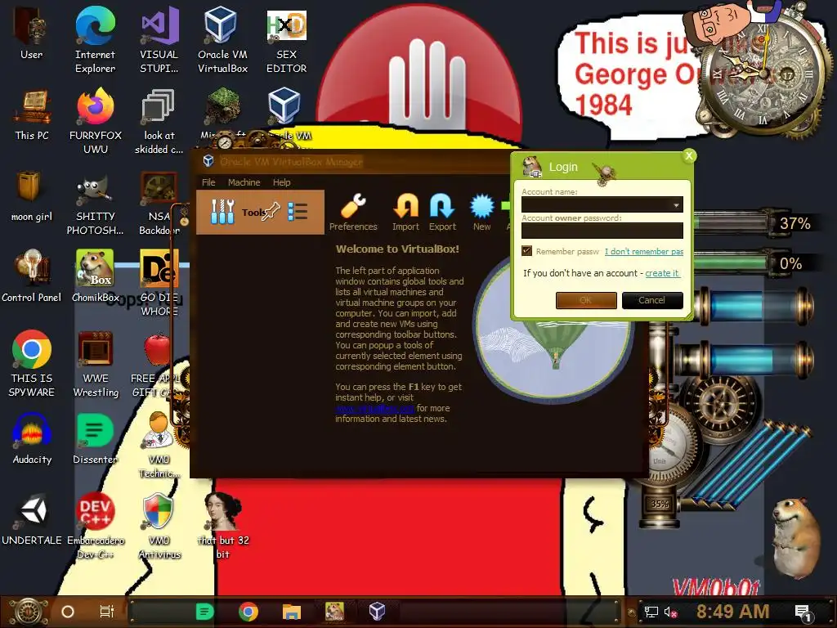Click the 0% green gauge bar
The width and height of the screenshot is (837, 628).
734,262
